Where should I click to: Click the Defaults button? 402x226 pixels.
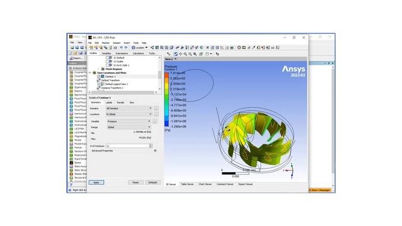[x=153, y=183]
